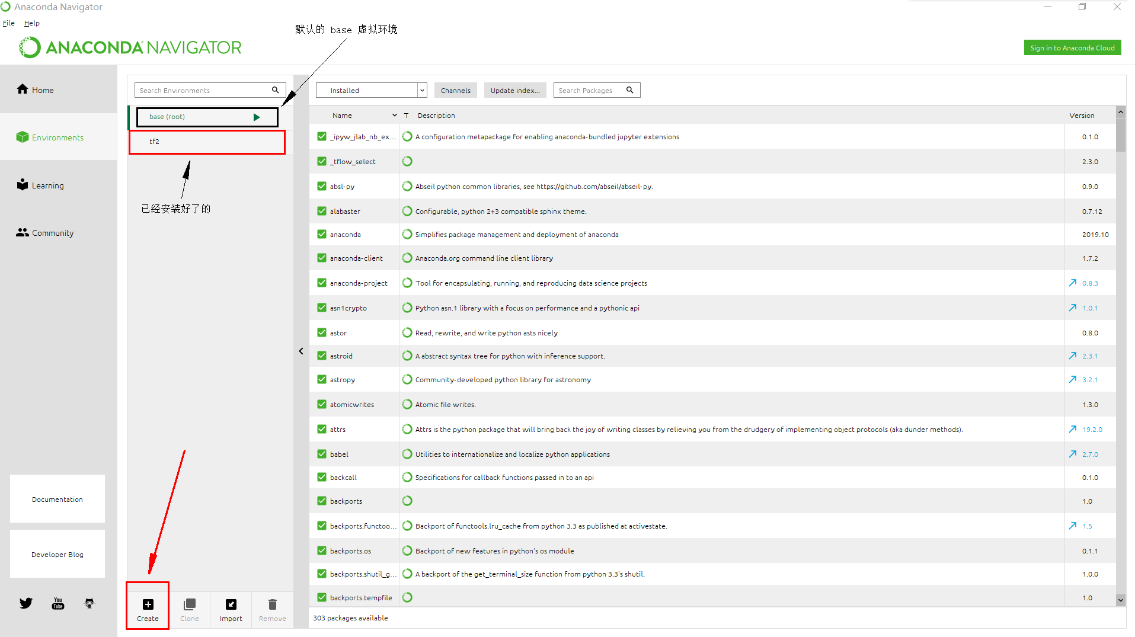The height and width of the screenshot is (637, 1135).
Task: Click the search magnifier in Search Packages
Action: tap(630, 90)
